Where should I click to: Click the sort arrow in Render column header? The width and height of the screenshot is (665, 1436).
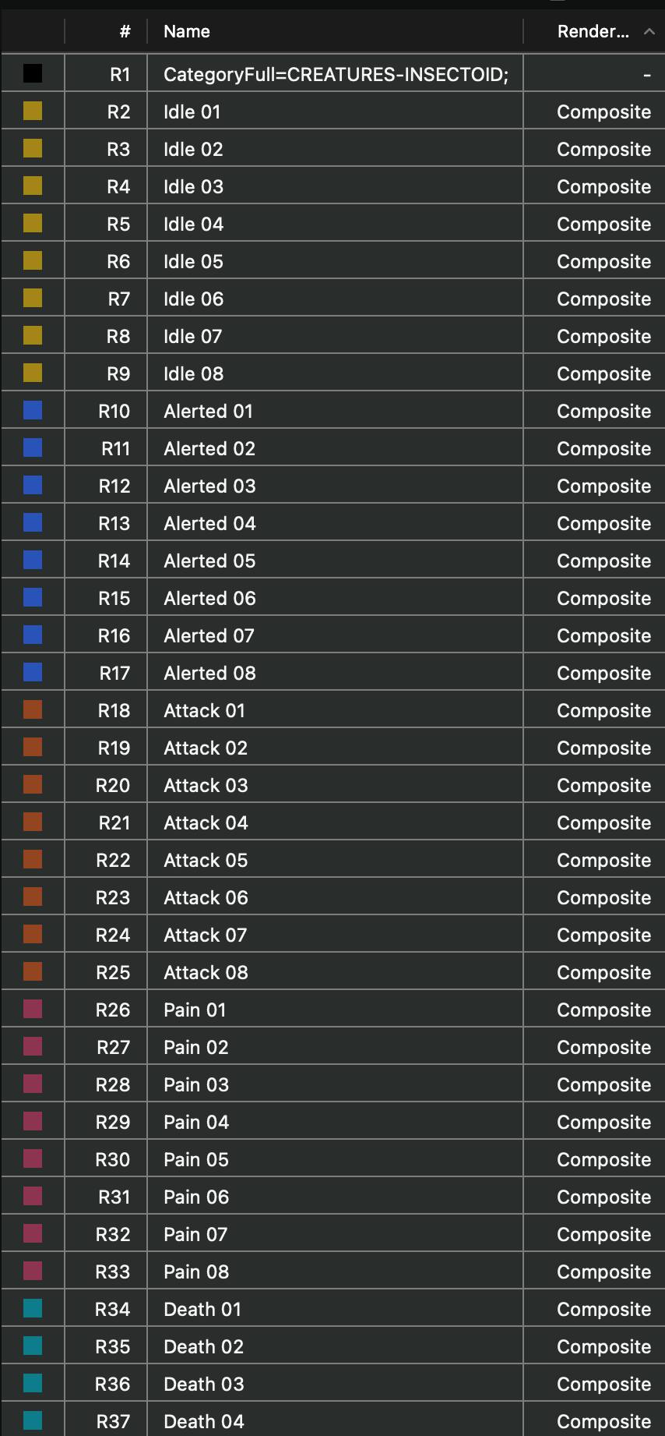click(x=649, y=31)
